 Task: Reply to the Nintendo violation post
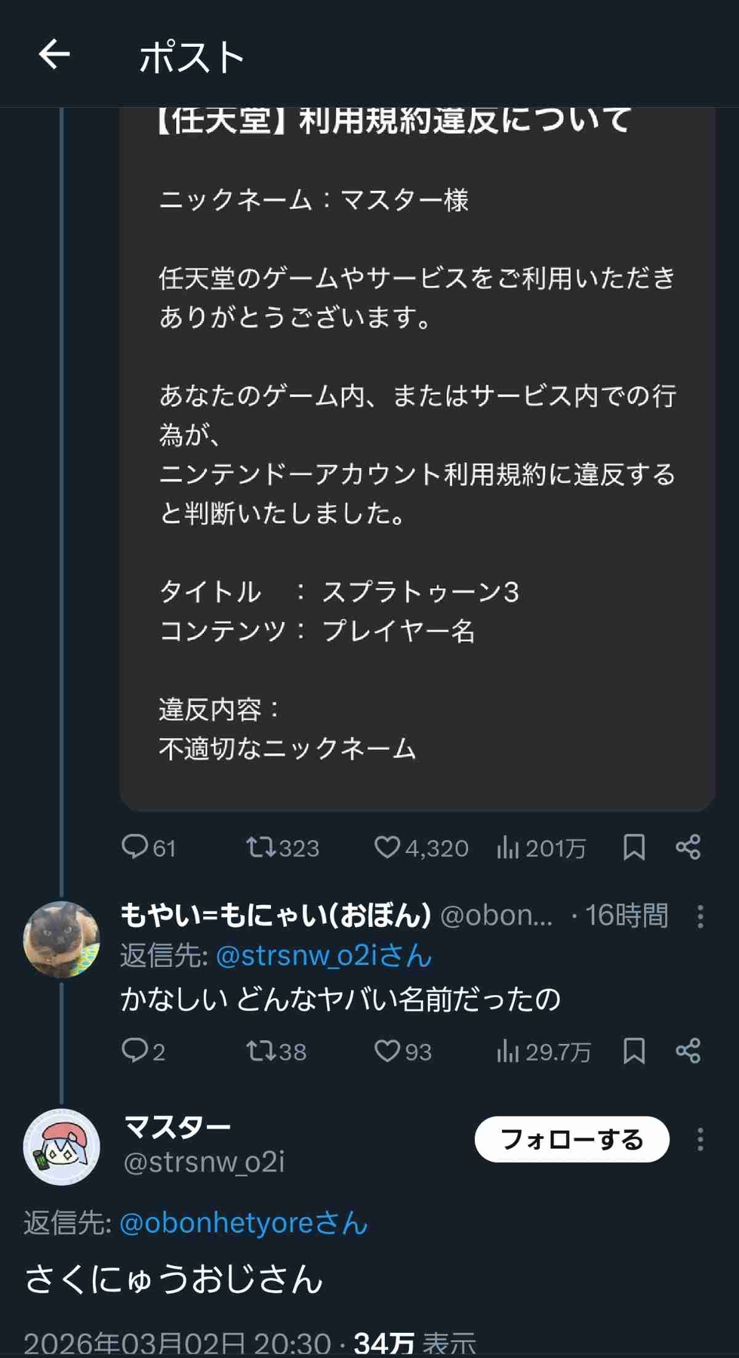135,847
